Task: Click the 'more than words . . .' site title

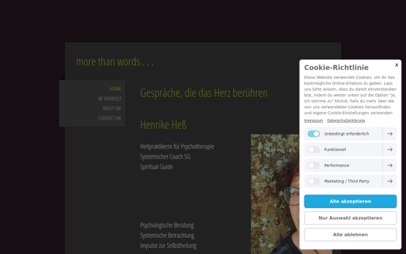Action: click(115, 62)
